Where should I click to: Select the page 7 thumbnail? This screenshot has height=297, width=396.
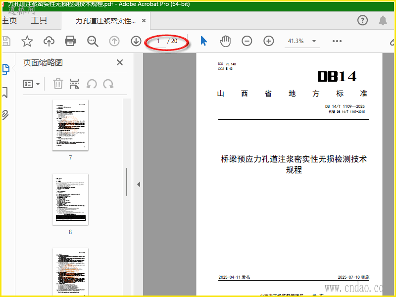tap(70, 125)
